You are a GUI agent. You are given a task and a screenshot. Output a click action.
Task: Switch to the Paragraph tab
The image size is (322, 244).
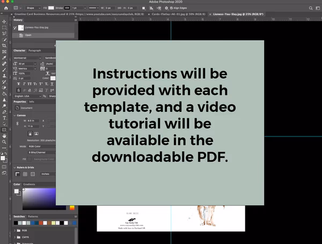pyautogui.click(x=34, y=50)
